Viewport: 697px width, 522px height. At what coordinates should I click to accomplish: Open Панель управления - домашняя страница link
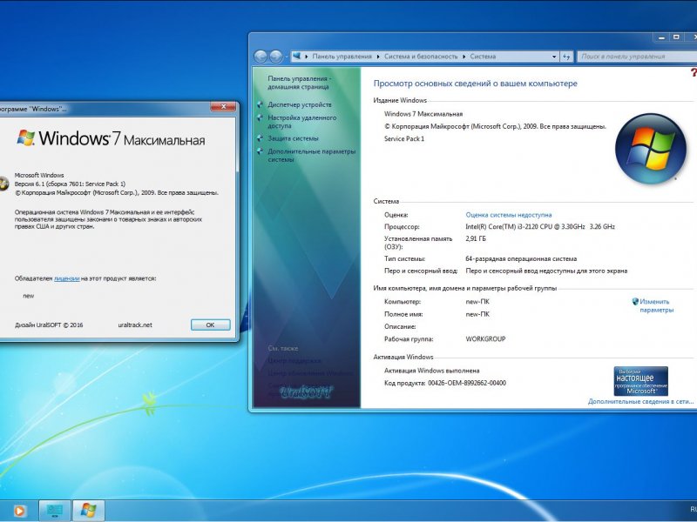click(x=299, y=83)
